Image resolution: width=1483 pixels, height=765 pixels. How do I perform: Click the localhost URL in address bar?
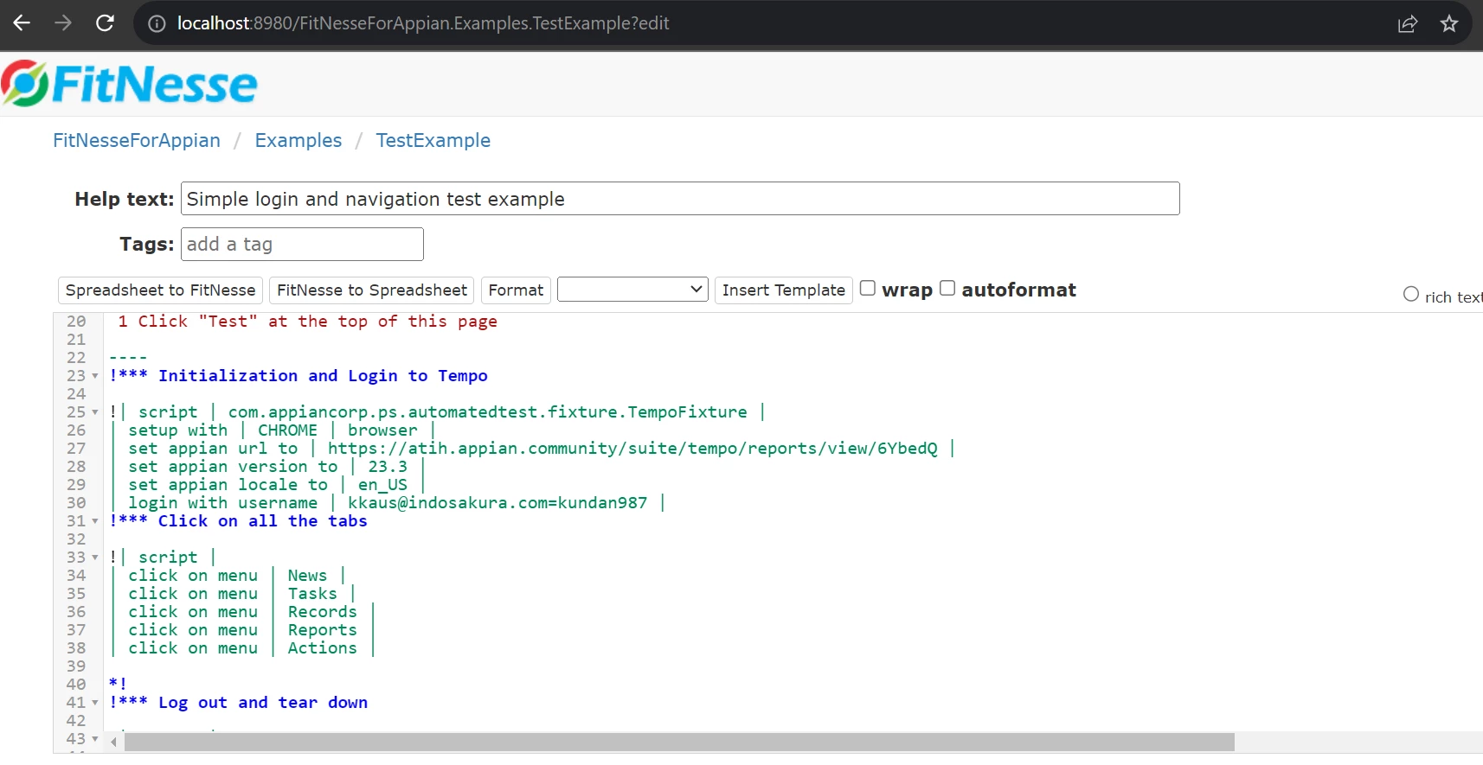423,23
